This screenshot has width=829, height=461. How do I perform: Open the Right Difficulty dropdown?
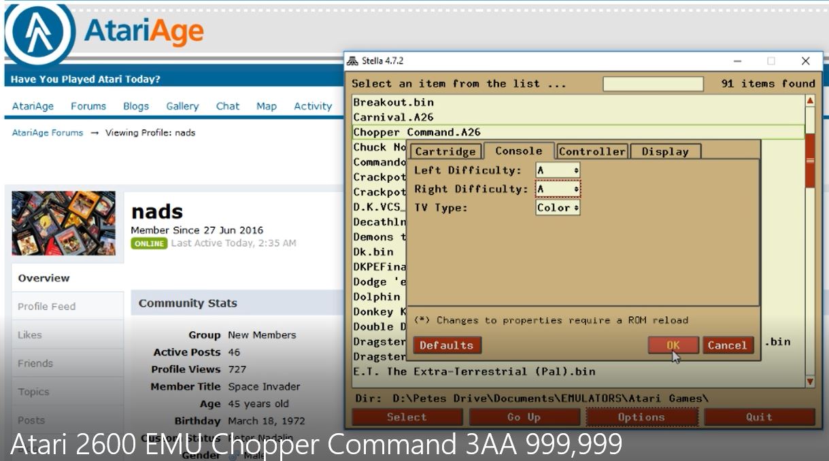pyautogui.click(x=558, y=189)
